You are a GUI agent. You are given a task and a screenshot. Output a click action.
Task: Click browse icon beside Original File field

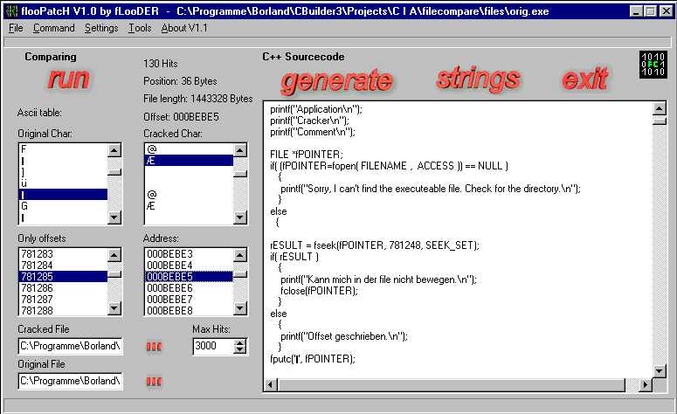tap(155, 381)
